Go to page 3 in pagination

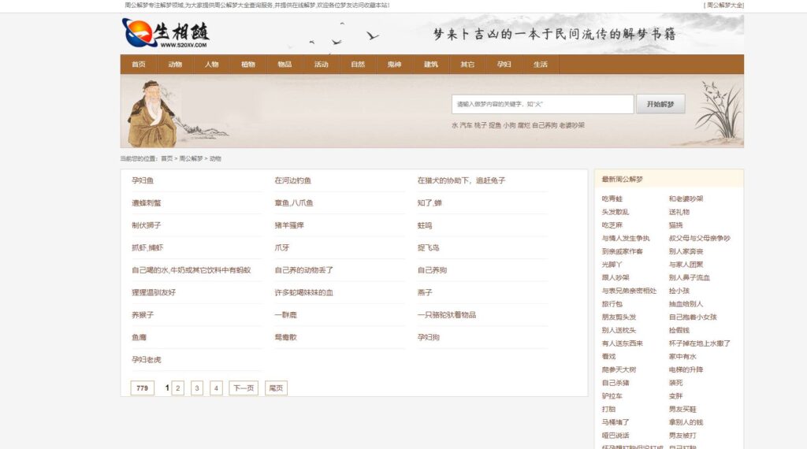[196, 388]
